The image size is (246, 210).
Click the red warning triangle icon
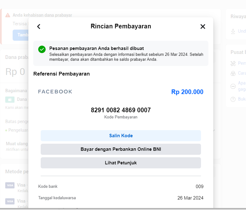(x=8, y=15)
